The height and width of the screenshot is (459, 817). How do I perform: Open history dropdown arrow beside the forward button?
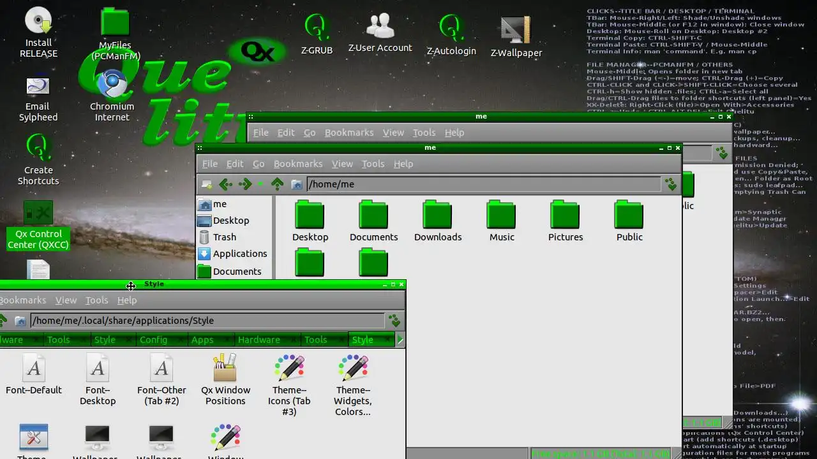260,184
